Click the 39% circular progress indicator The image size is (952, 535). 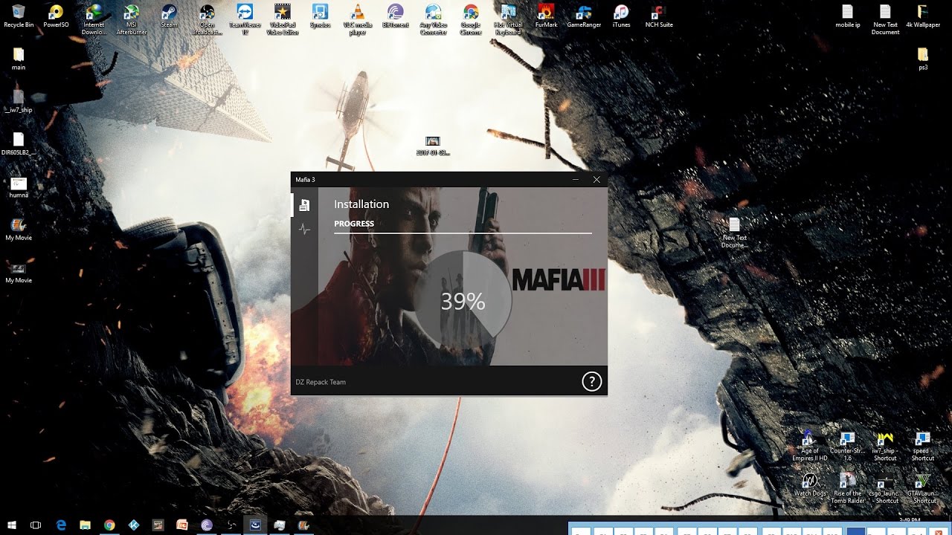pyautogui.click(x=463, y=301)
